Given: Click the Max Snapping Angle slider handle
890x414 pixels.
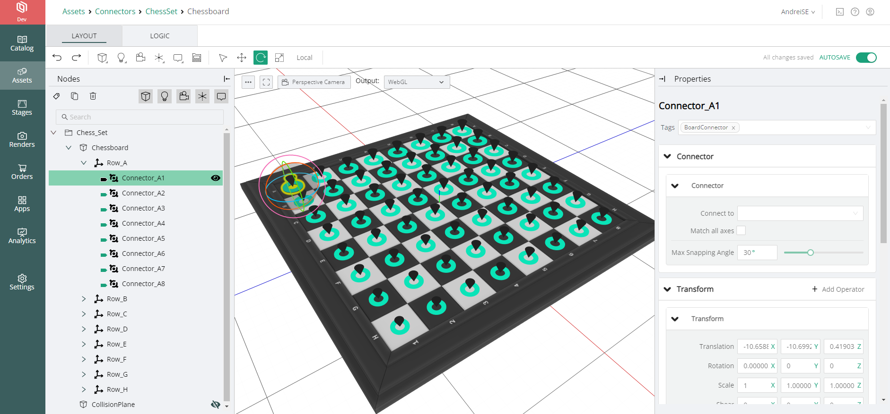Looking at the screenshot, I should coord(810,253).
